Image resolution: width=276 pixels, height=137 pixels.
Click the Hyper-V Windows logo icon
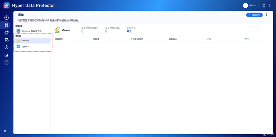coord(19,47)
